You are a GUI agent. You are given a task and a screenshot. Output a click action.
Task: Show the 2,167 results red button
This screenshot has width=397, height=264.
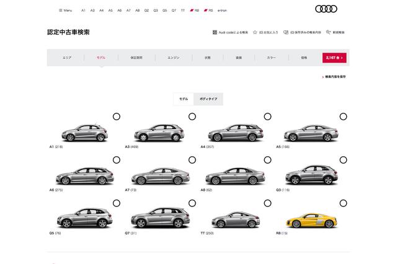(x=334, y=58)
